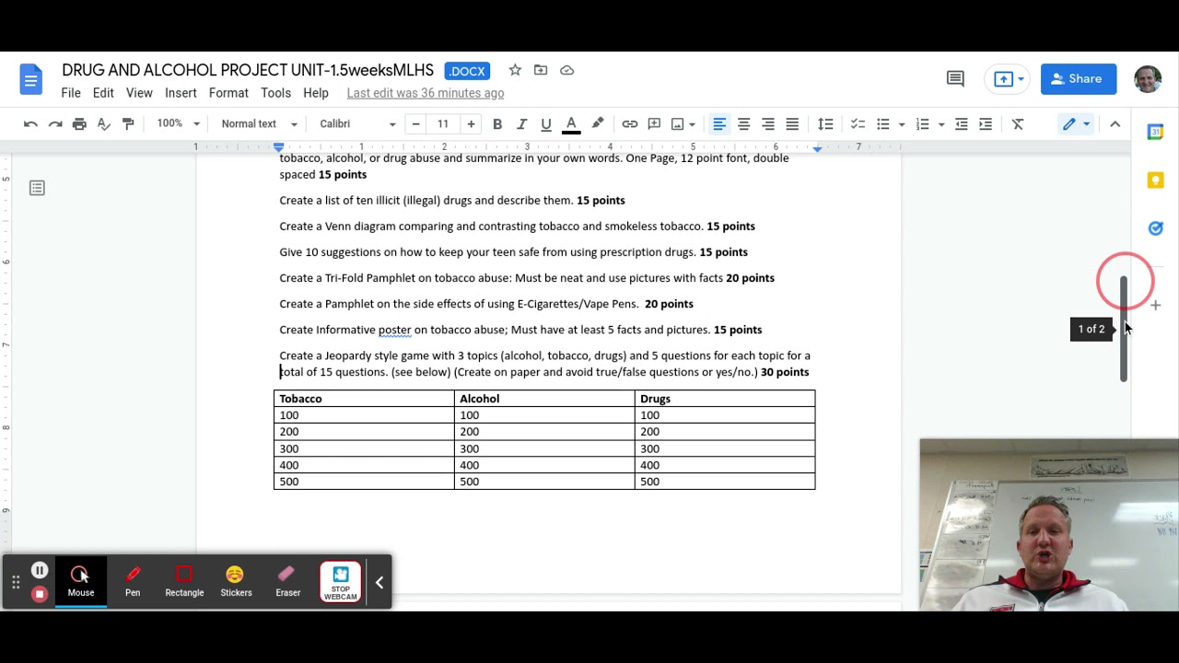Toggle bold formatting
Image resolution: width=1179 pixels, height=663 pixels.
coord(497,124)
